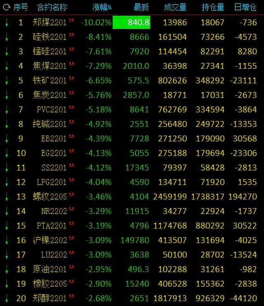
Task: Click the -23111 daily position change
Action: click(x=243, y=80)
